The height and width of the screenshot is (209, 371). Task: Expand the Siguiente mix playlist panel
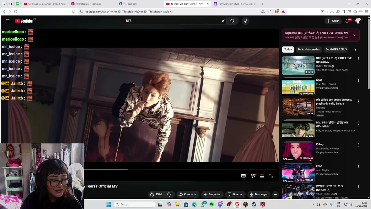(354, 35)
